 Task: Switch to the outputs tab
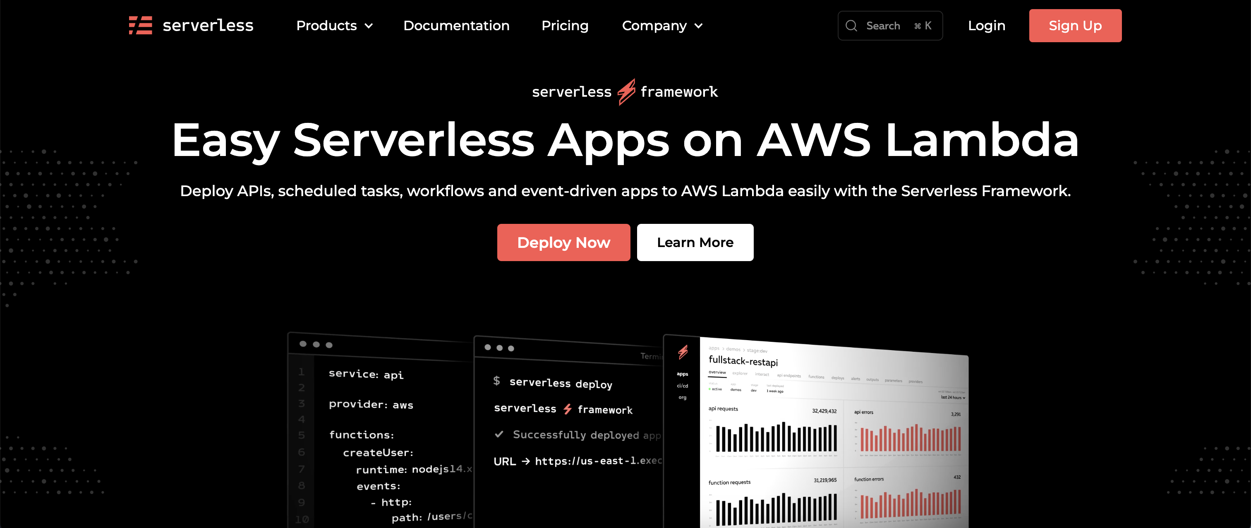[x=872, y=380]
